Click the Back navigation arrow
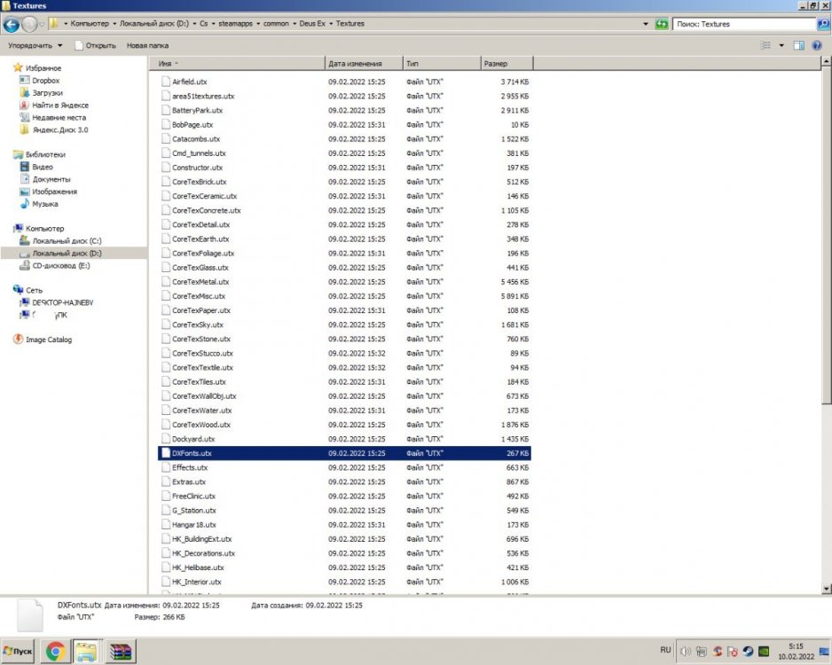This screenshot has height=665, width=832. click(12, 24)
